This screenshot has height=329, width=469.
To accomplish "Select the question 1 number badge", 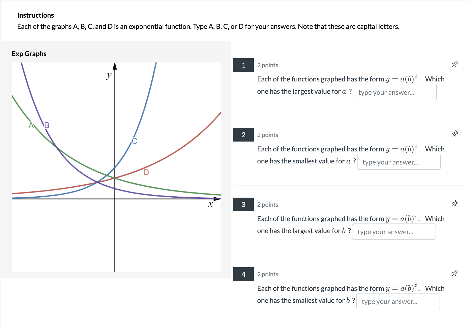I will 243,65.
